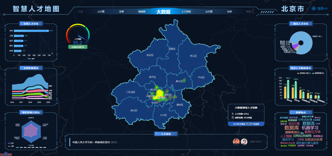Select the 上海 bar showing 182

[x=19, y=36]
